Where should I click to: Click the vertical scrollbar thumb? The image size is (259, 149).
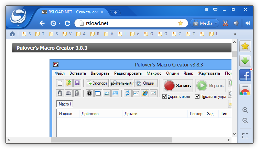234,54
